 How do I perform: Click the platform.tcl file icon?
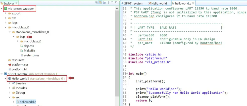[x=10, y=69]
